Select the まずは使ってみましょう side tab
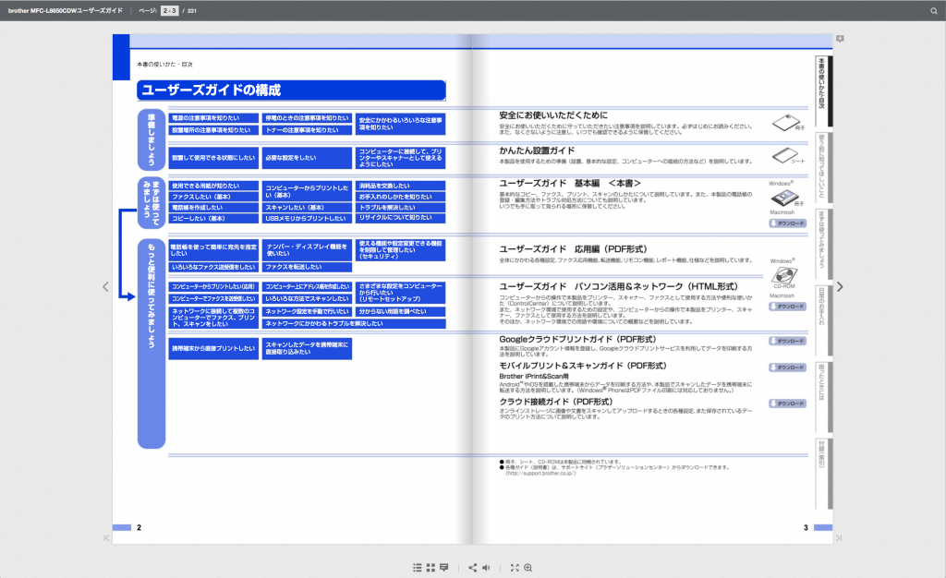The height and width of the screenshot is (578, 946). [823, 244]
